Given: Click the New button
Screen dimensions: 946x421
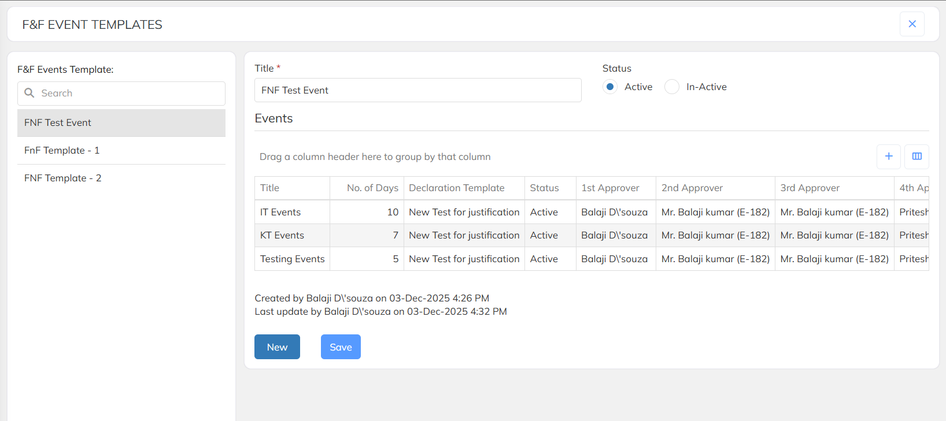Looking at the screenshot, I should tap(277, 347).
